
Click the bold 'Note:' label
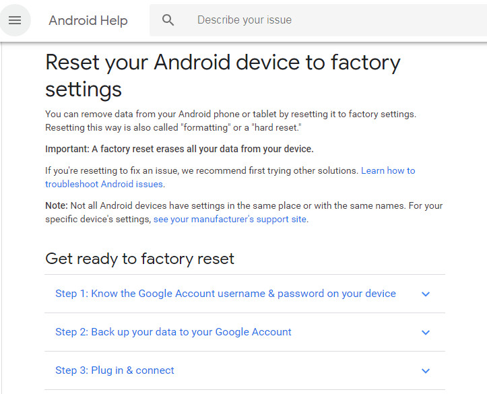pyautogui.click(x=57, y=205)
